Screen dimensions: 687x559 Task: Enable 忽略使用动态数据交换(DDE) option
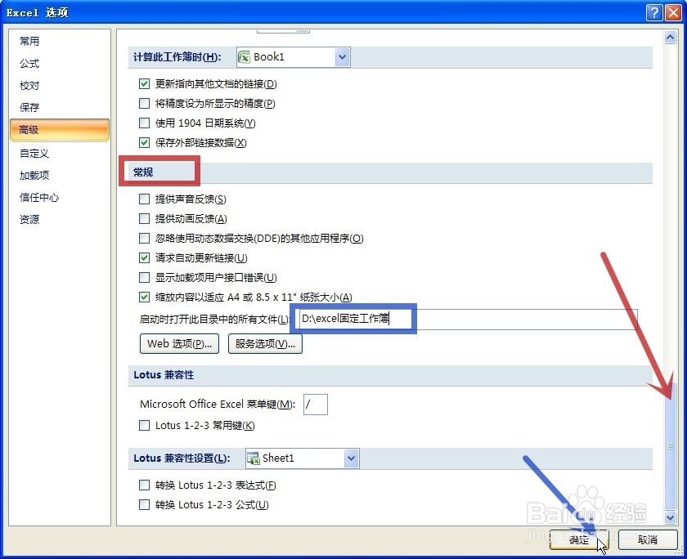[144, 239]
